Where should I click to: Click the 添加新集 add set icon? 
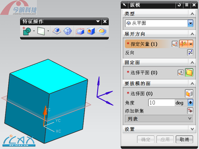pyautogui.click(x=190, y=111)
